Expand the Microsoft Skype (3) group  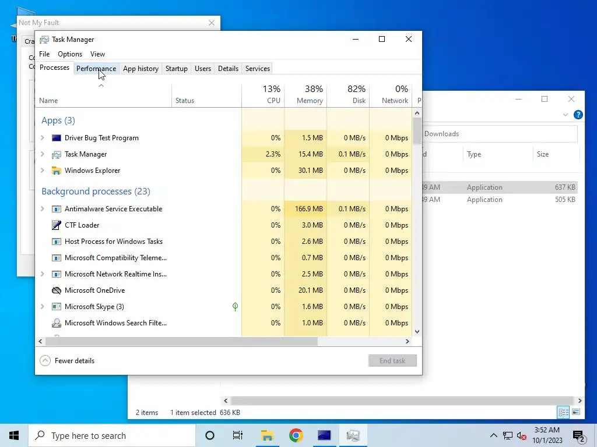point(43,307)
